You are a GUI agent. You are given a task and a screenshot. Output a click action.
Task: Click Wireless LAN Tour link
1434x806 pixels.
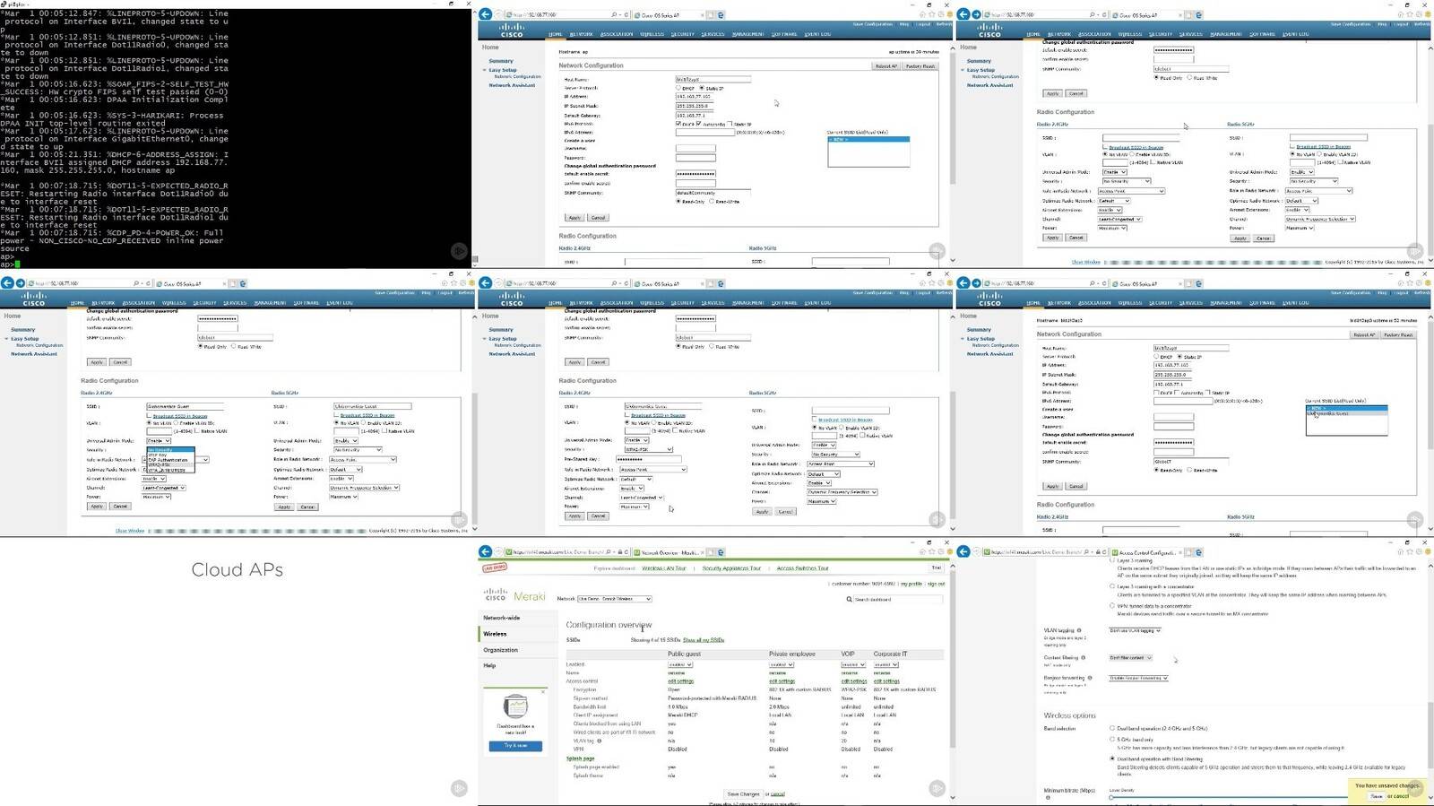(x=663, y=568)
